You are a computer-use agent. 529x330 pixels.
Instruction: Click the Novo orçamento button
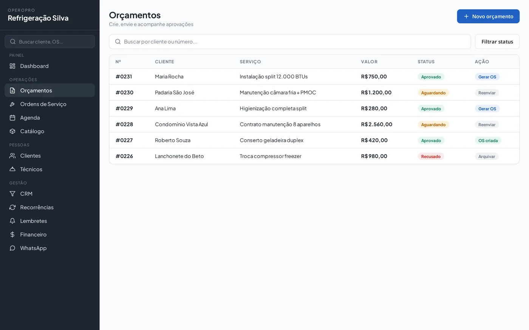point(488,16)
